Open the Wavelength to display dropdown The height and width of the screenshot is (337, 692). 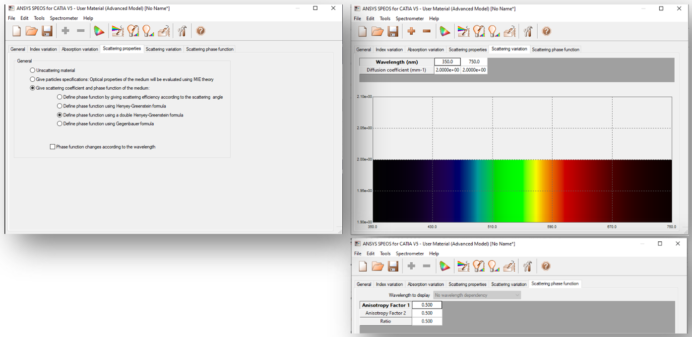[x=477, y=295]
